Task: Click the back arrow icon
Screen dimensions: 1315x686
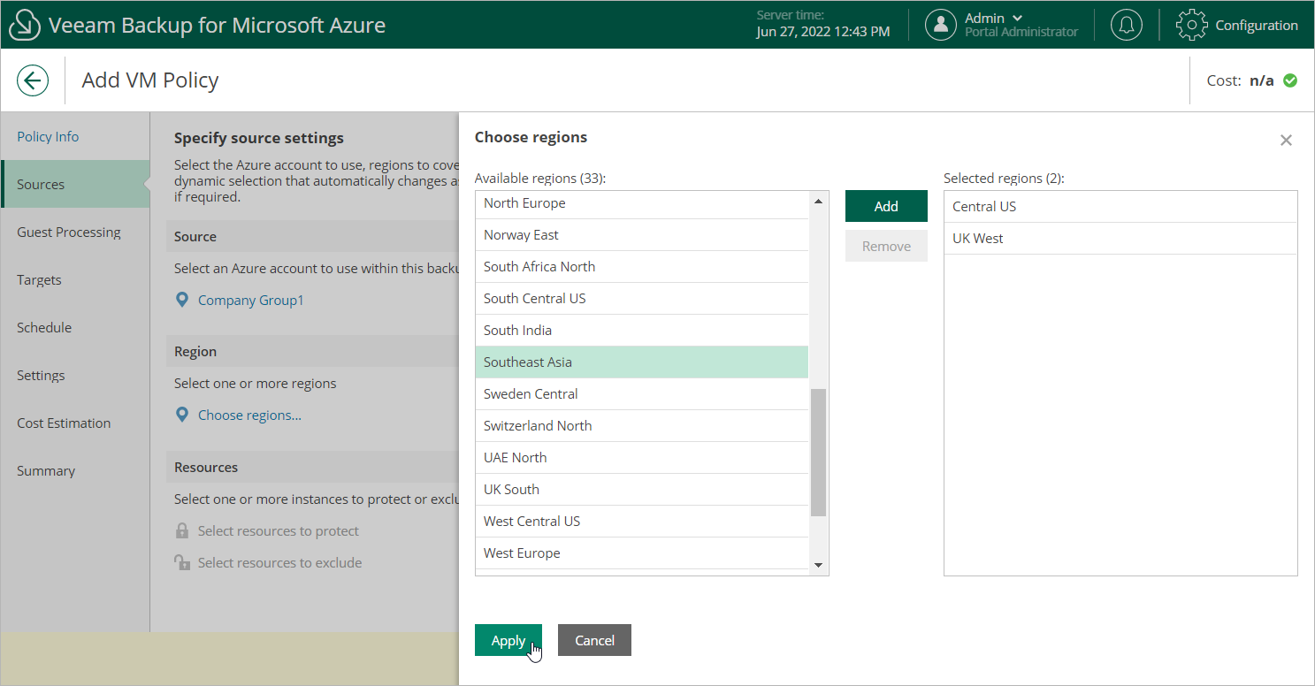Action: (33, 80)
